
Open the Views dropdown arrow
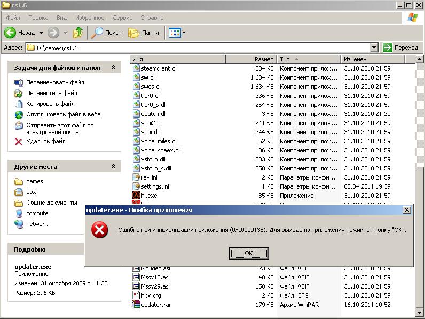(184, 33)
